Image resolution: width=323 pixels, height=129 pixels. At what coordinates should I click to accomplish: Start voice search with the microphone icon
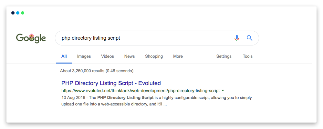click(x=237, y=38)
